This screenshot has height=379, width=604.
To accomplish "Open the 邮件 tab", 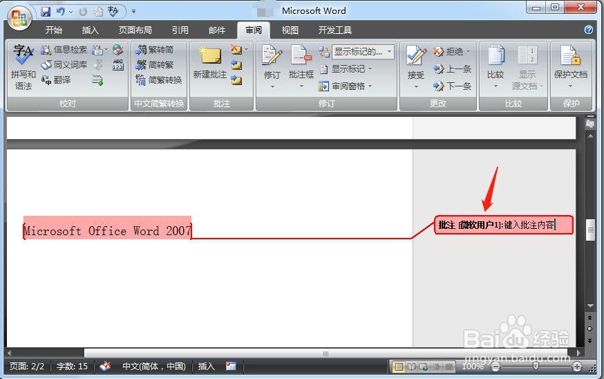I will (217, 30).
